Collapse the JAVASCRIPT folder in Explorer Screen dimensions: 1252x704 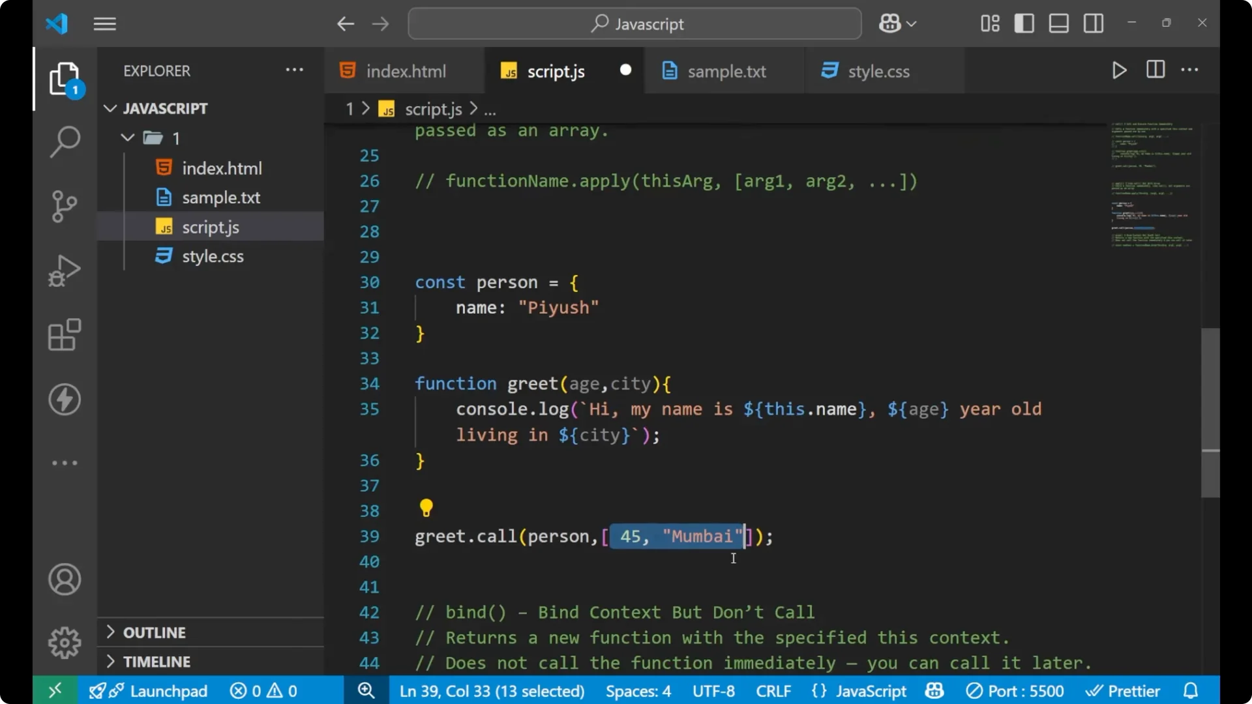110,108
